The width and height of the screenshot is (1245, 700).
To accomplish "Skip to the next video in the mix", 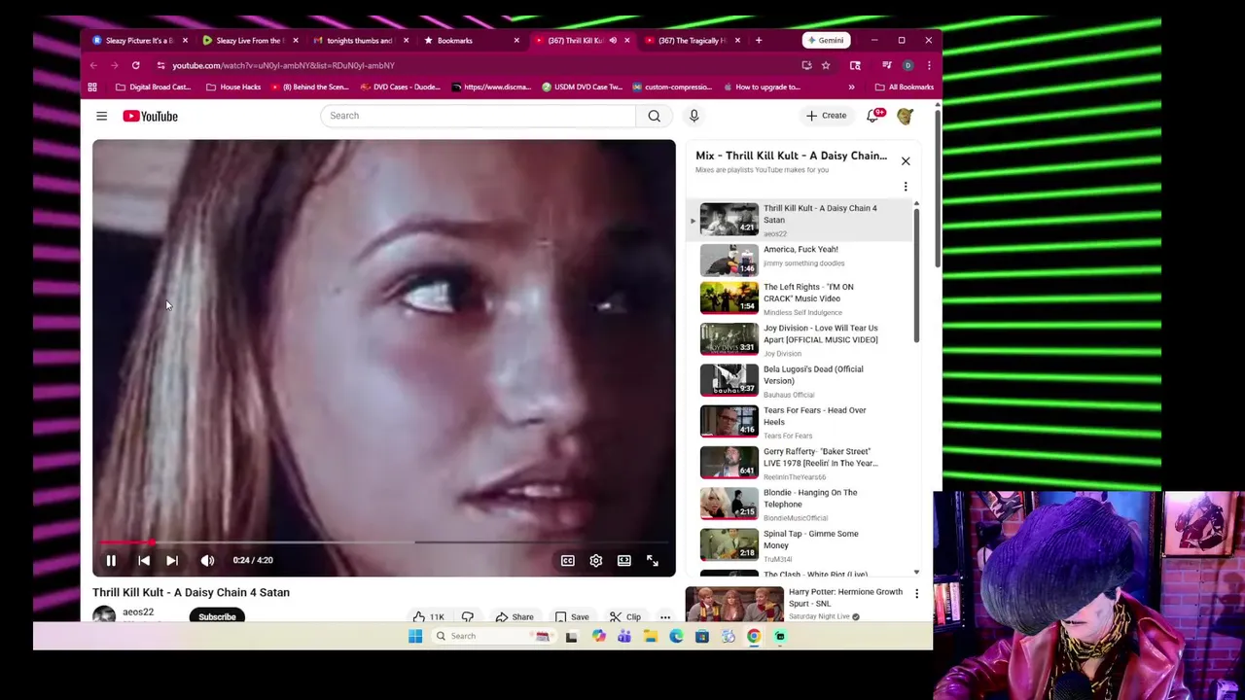I will [172, 560].
